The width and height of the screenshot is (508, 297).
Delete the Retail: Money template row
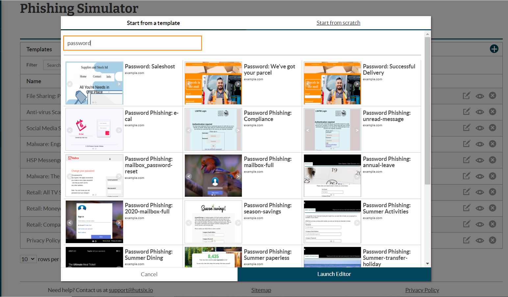[x=493, y=208]
